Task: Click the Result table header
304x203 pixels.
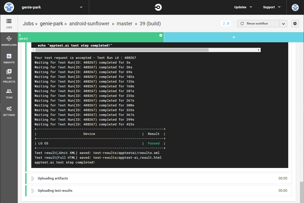Action: coord(153,134)
